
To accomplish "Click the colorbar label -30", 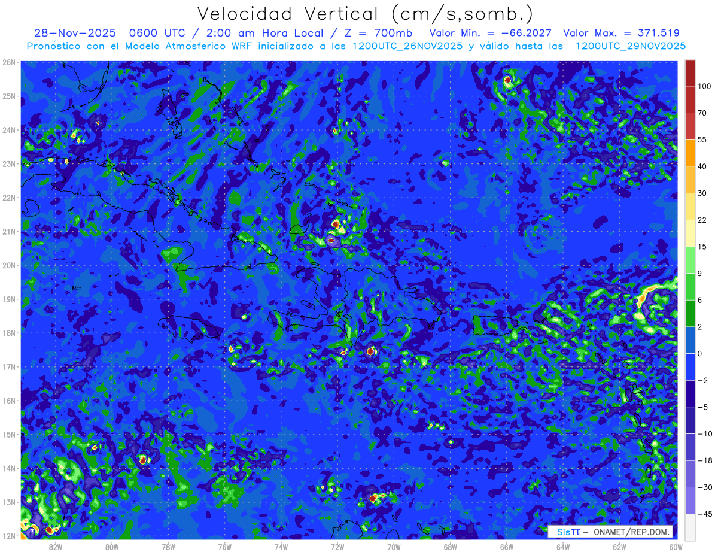I will (x=705, y=487).
